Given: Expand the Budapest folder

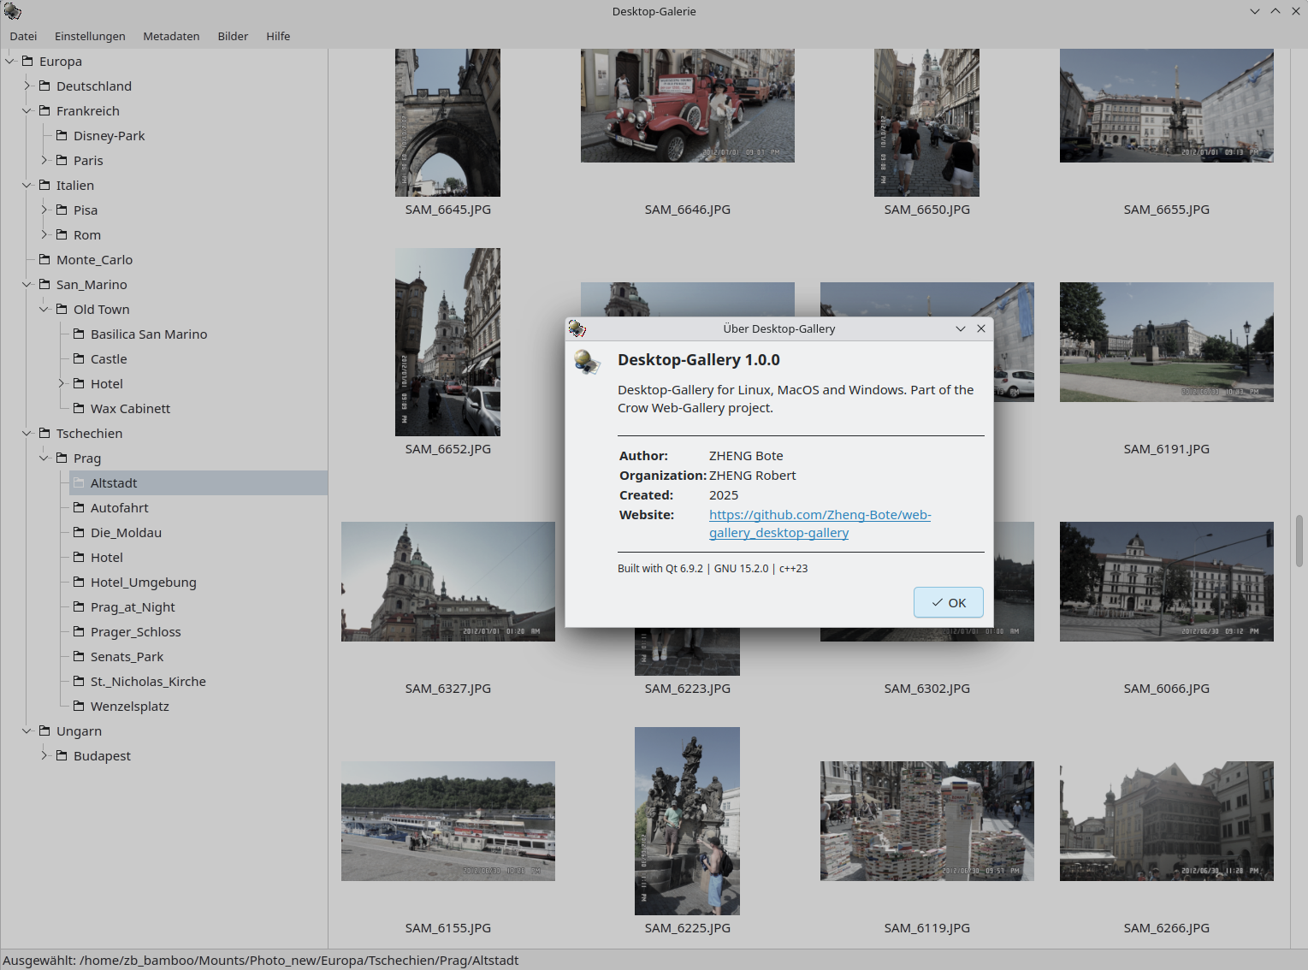Looking at the screenshot, I should click(x=44, y=755).
